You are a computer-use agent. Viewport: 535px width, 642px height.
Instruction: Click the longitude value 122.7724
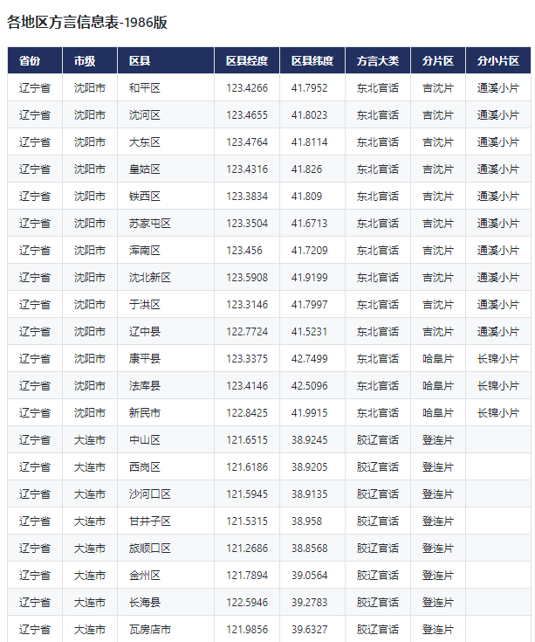[x=247, y=331]
